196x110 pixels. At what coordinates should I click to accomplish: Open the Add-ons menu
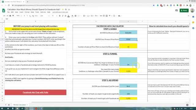(x=43, y=12)
